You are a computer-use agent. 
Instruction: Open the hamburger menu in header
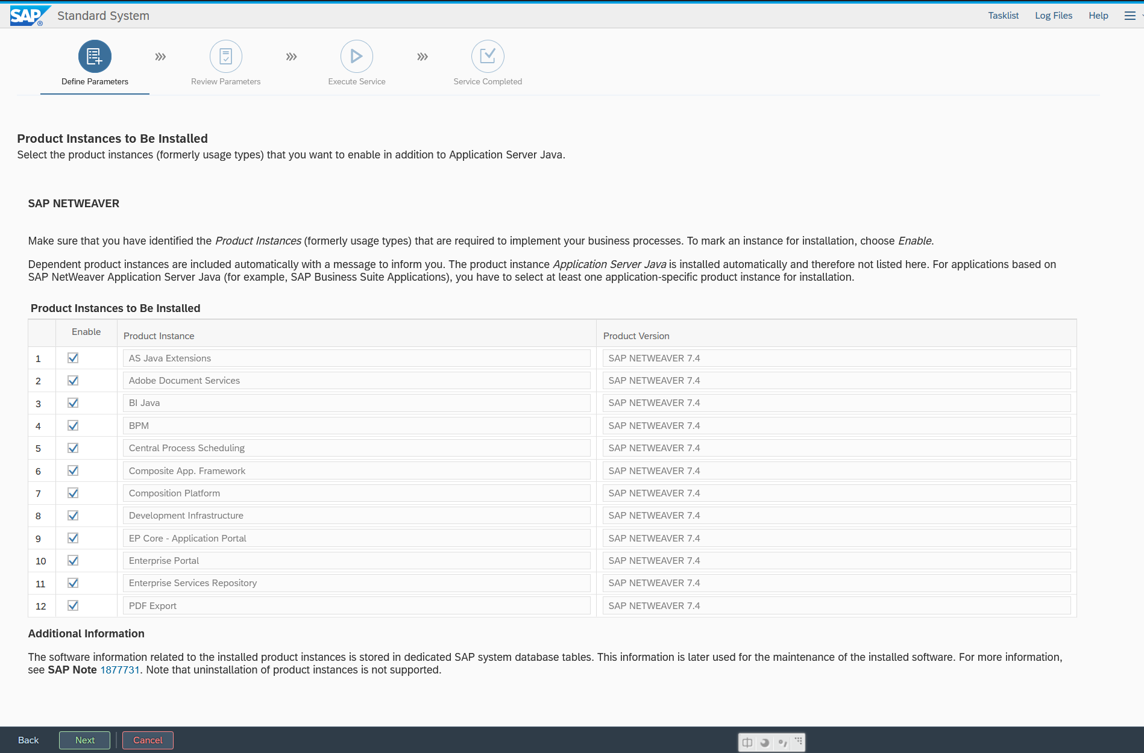click(x=1130, y=16)
